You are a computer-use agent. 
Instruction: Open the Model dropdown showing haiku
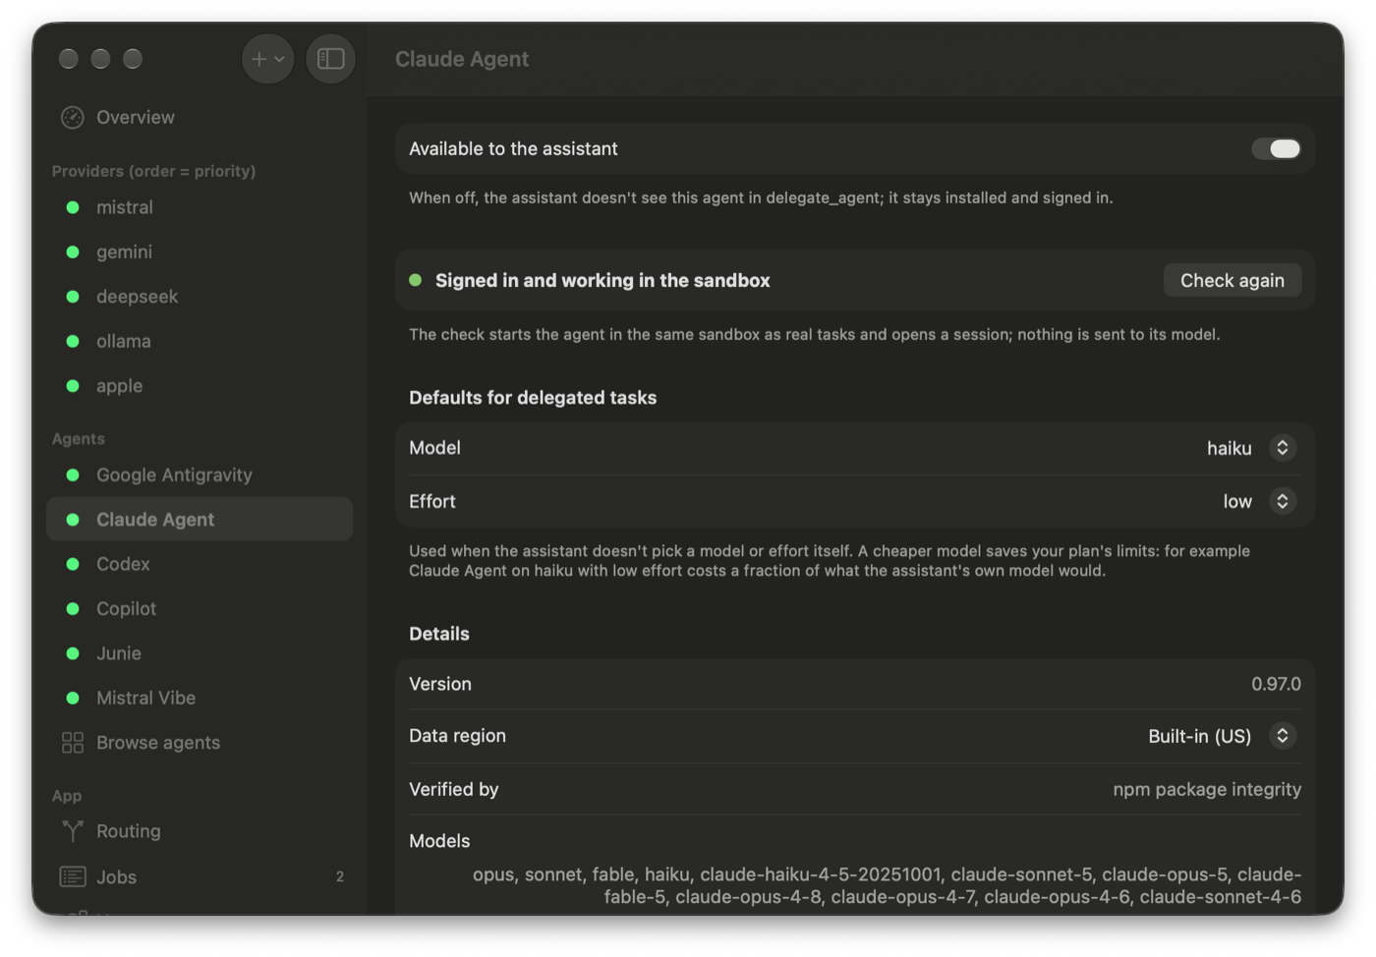point(1251,448)
